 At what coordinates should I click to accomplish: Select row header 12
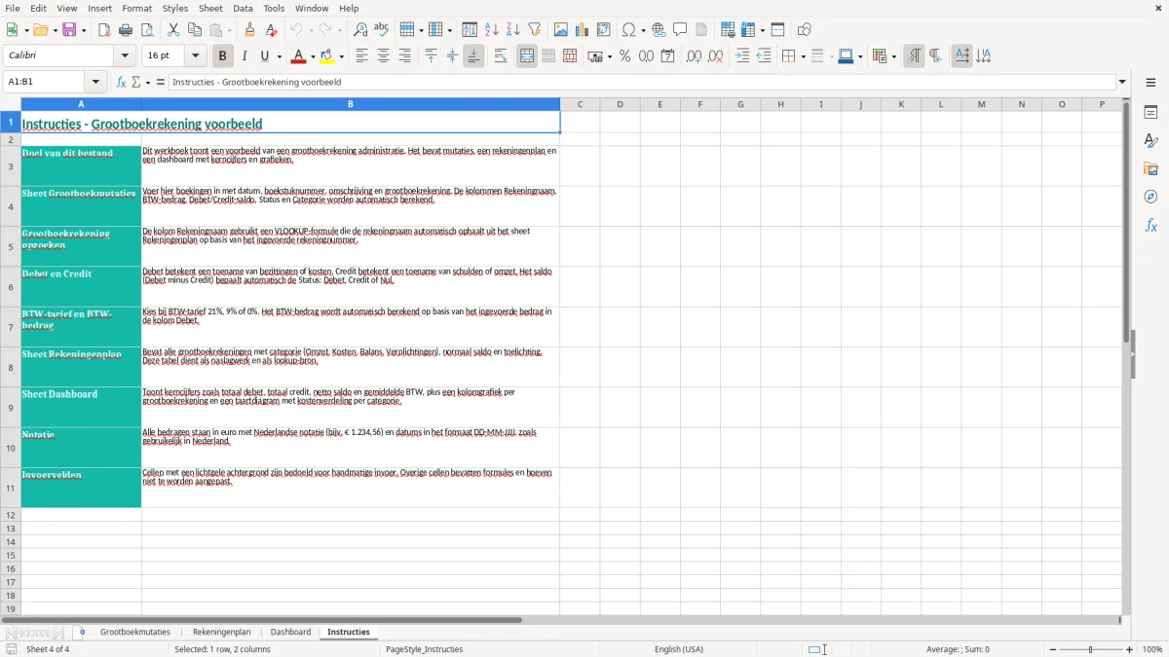tap(11, 515)
